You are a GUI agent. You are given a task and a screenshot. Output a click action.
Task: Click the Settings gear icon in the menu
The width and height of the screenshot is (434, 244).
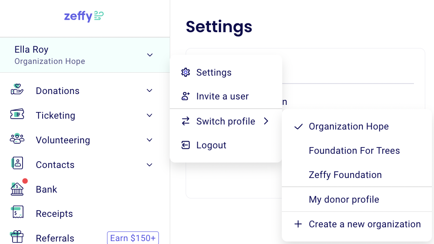tap(185, 72)
